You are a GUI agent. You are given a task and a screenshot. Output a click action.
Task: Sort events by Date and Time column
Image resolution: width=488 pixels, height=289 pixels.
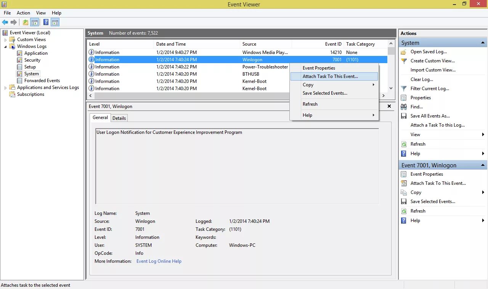click(x=197, y=44)
